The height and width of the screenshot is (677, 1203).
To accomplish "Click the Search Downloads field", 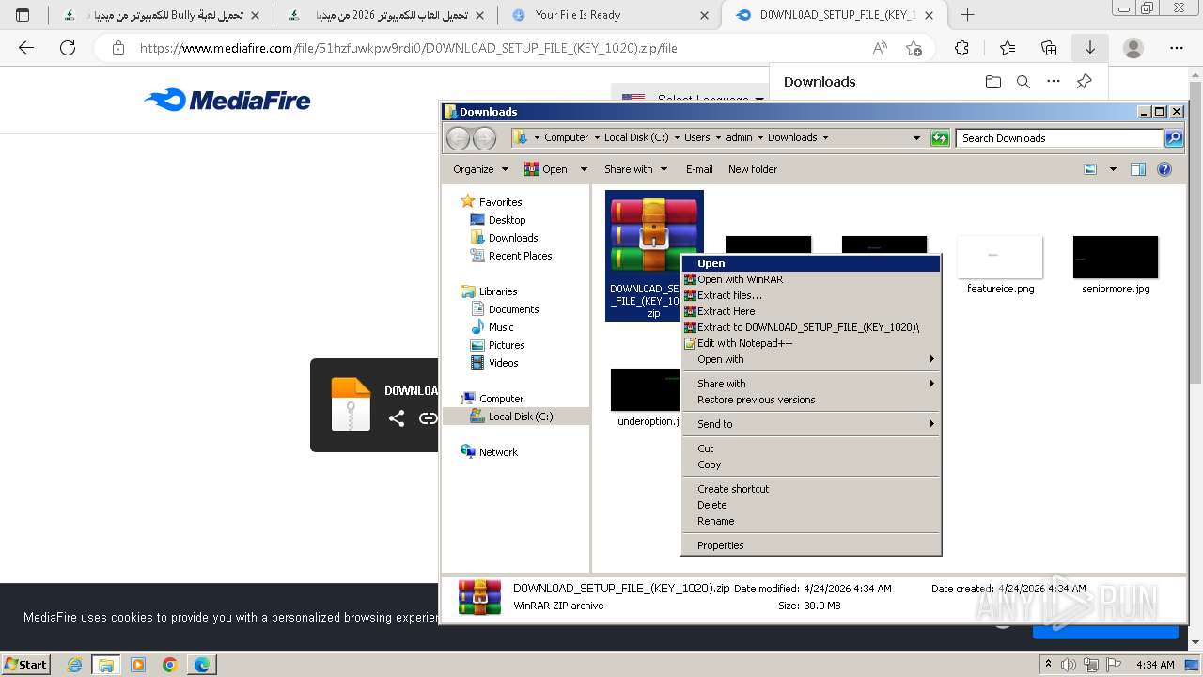I will pos(1060,138).
